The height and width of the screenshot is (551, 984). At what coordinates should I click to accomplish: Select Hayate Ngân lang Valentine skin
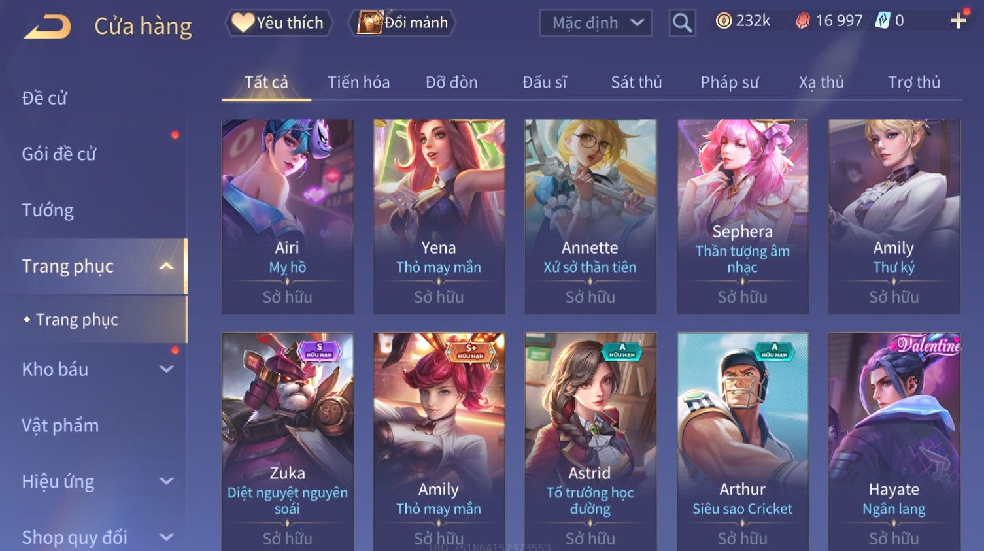(x=894, y=442)
